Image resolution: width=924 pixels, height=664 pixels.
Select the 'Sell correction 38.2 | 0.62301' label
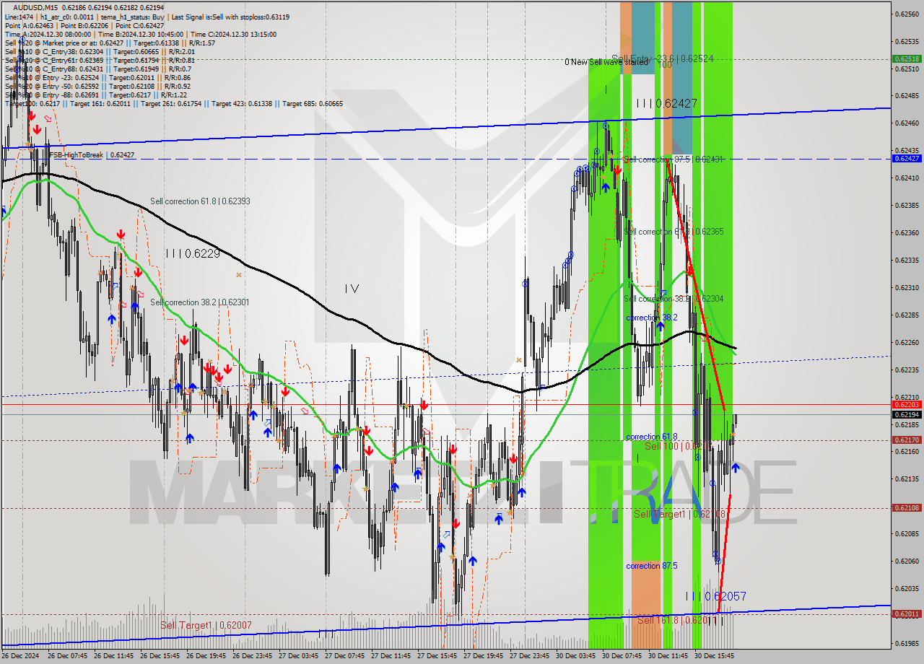coord(200,302)
